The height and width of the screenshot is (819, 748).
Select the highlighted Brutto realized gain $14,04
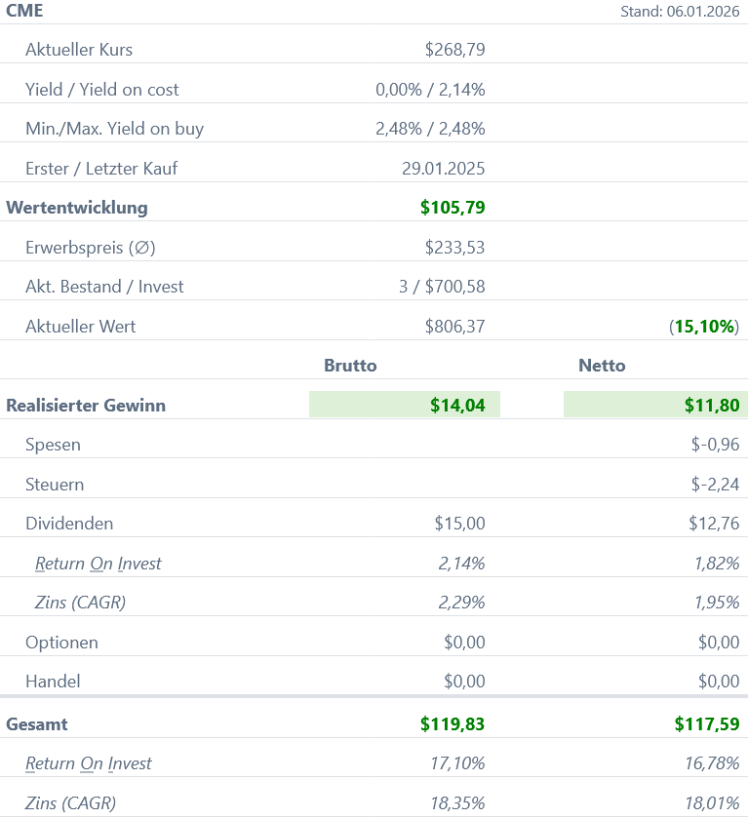(x=457, y=406)
